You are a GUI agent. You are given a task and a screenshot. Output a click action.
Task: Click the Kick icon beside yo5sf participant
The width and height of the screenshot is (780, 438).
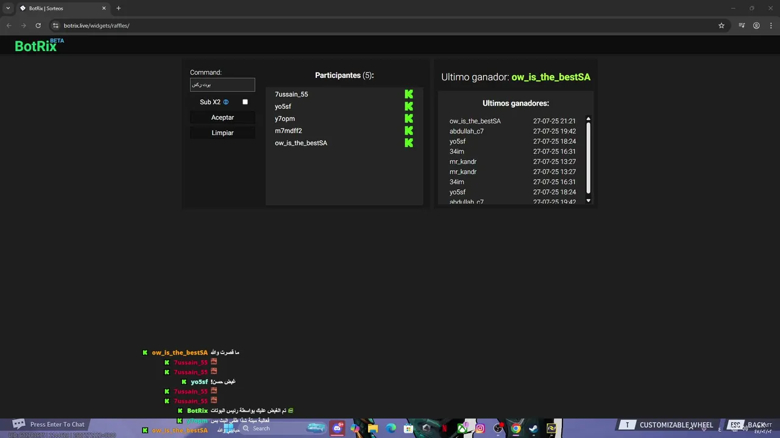(409, 106)
